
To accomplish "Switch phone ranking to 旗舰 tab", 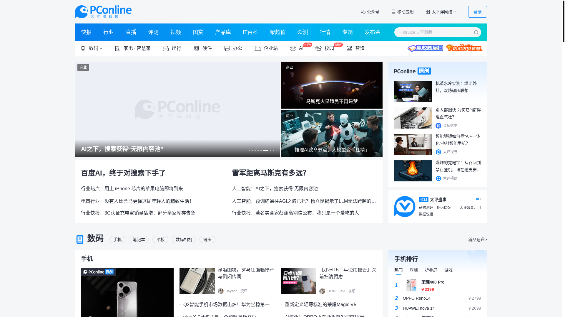I will pyautogui.click(x=413, y=270).
